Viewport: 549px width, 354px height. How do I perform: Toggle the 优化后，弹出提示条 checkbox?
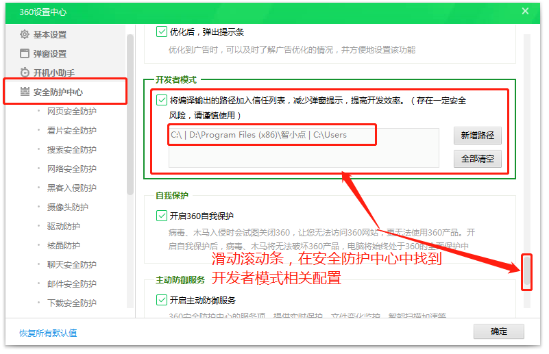pyautogui.click(x=161, y=31)
